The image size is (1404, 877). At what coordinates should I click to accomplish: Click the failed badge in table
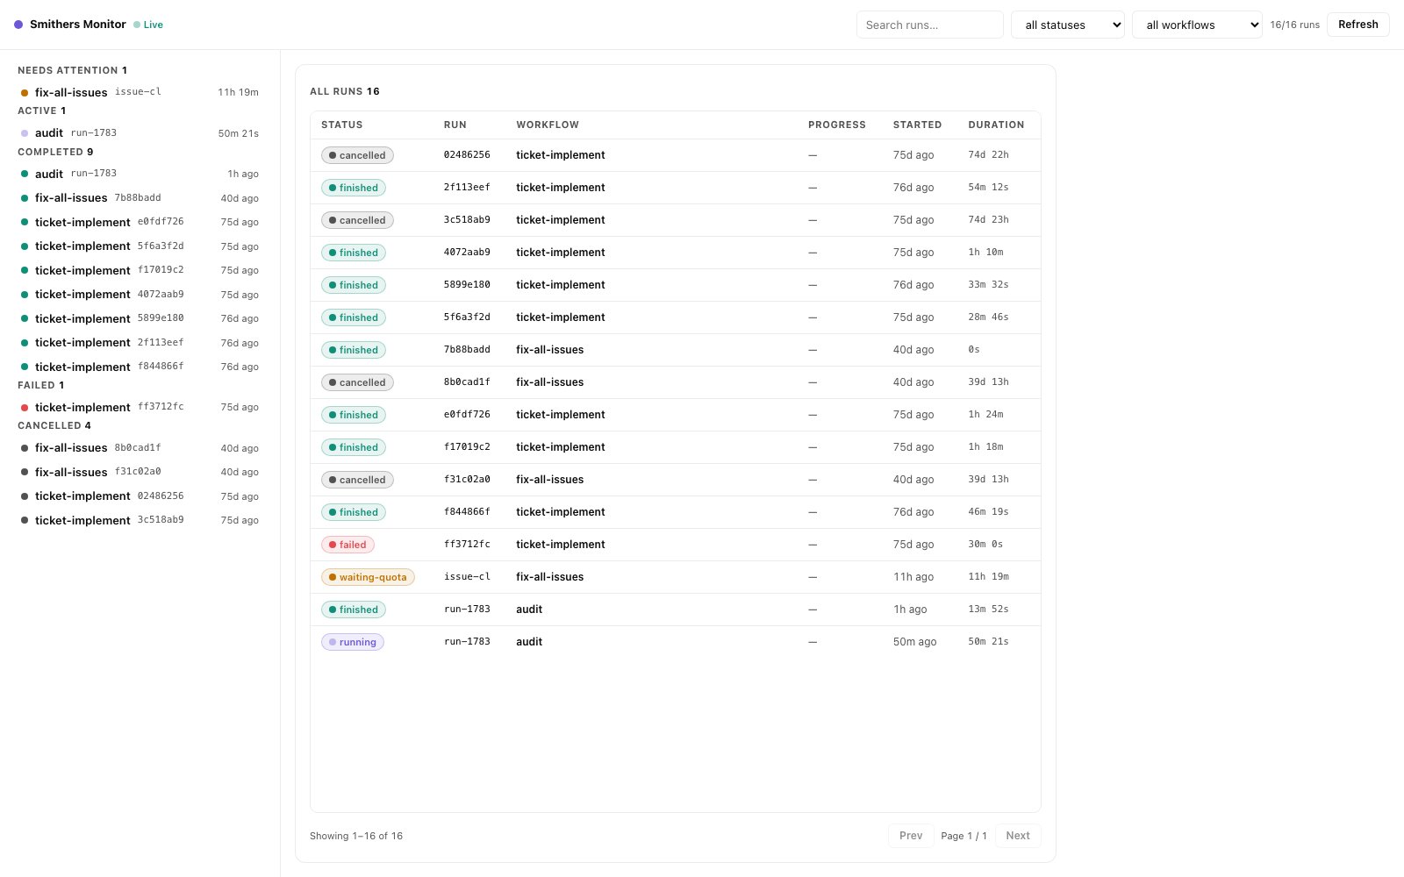348,545
